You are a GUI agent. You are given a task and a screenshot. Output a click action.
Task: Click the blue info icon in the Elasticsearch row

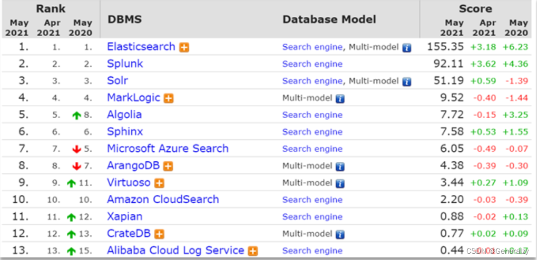pos(407,48)
